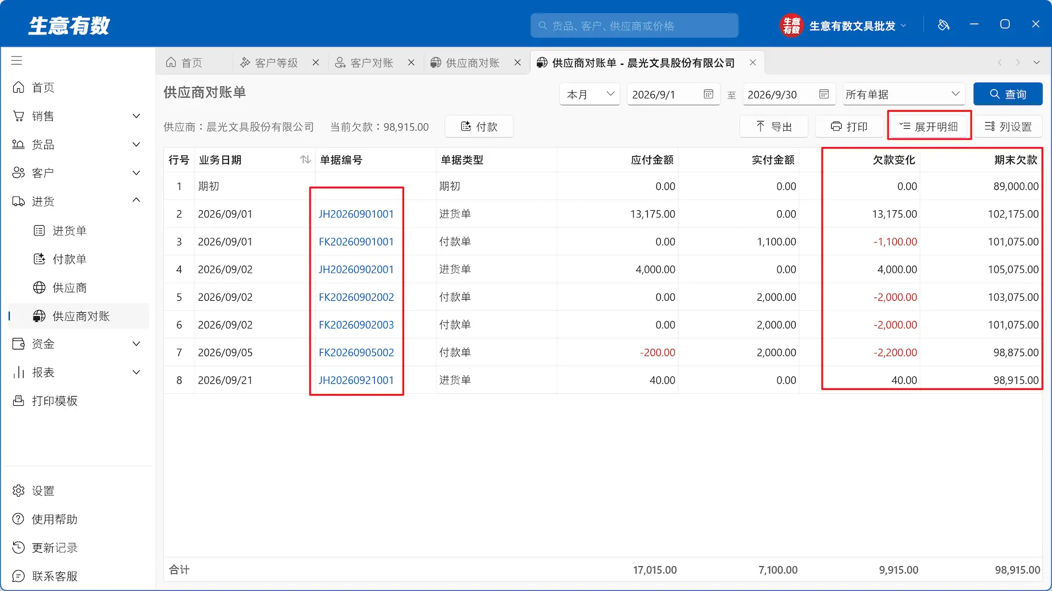Open the end date calendar picker
Viewport: 1052px width, 591px height.
click(824, 94)
